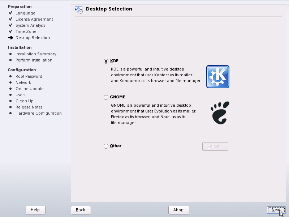Click the KDE logo icon
This screenshot has width=289, height=217.
(218, 77)
